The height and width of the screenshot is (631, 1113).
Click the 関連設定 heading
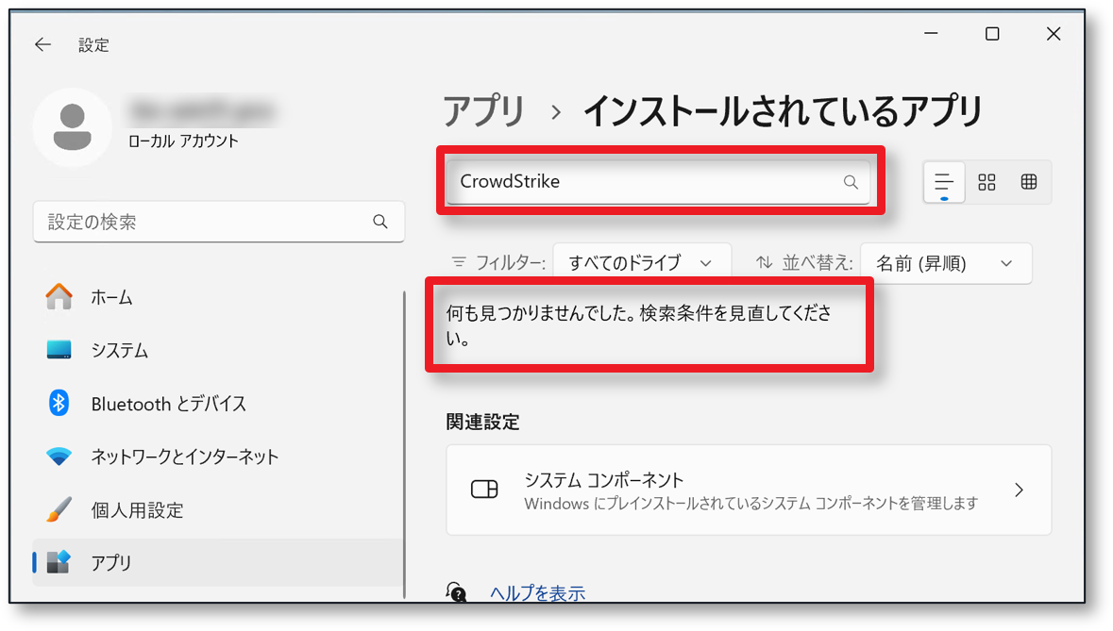[x=482, y=422]
